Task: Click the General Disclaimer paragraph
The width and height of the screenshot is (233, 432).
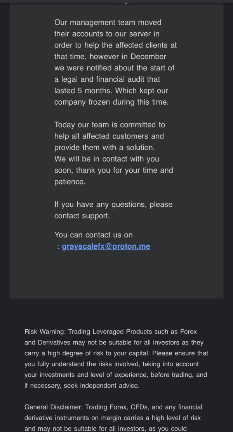Action: pyautogui.click(x=113, y=418)
